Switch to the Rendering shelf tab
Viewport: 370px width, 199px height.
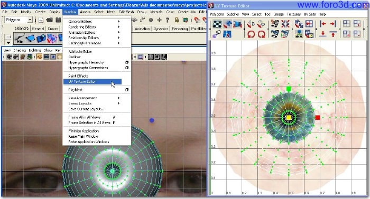[x=180, y=29]
